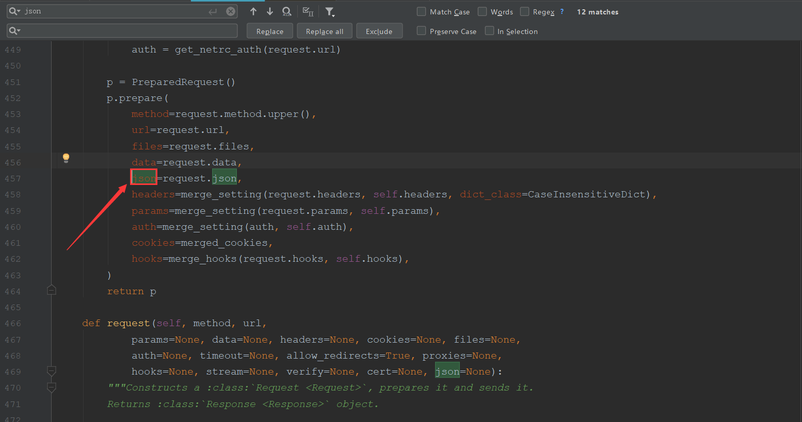The image size is (802, 422).
Task: Click 'get_netrc_auth' on line 449
Action: (218, 50)
